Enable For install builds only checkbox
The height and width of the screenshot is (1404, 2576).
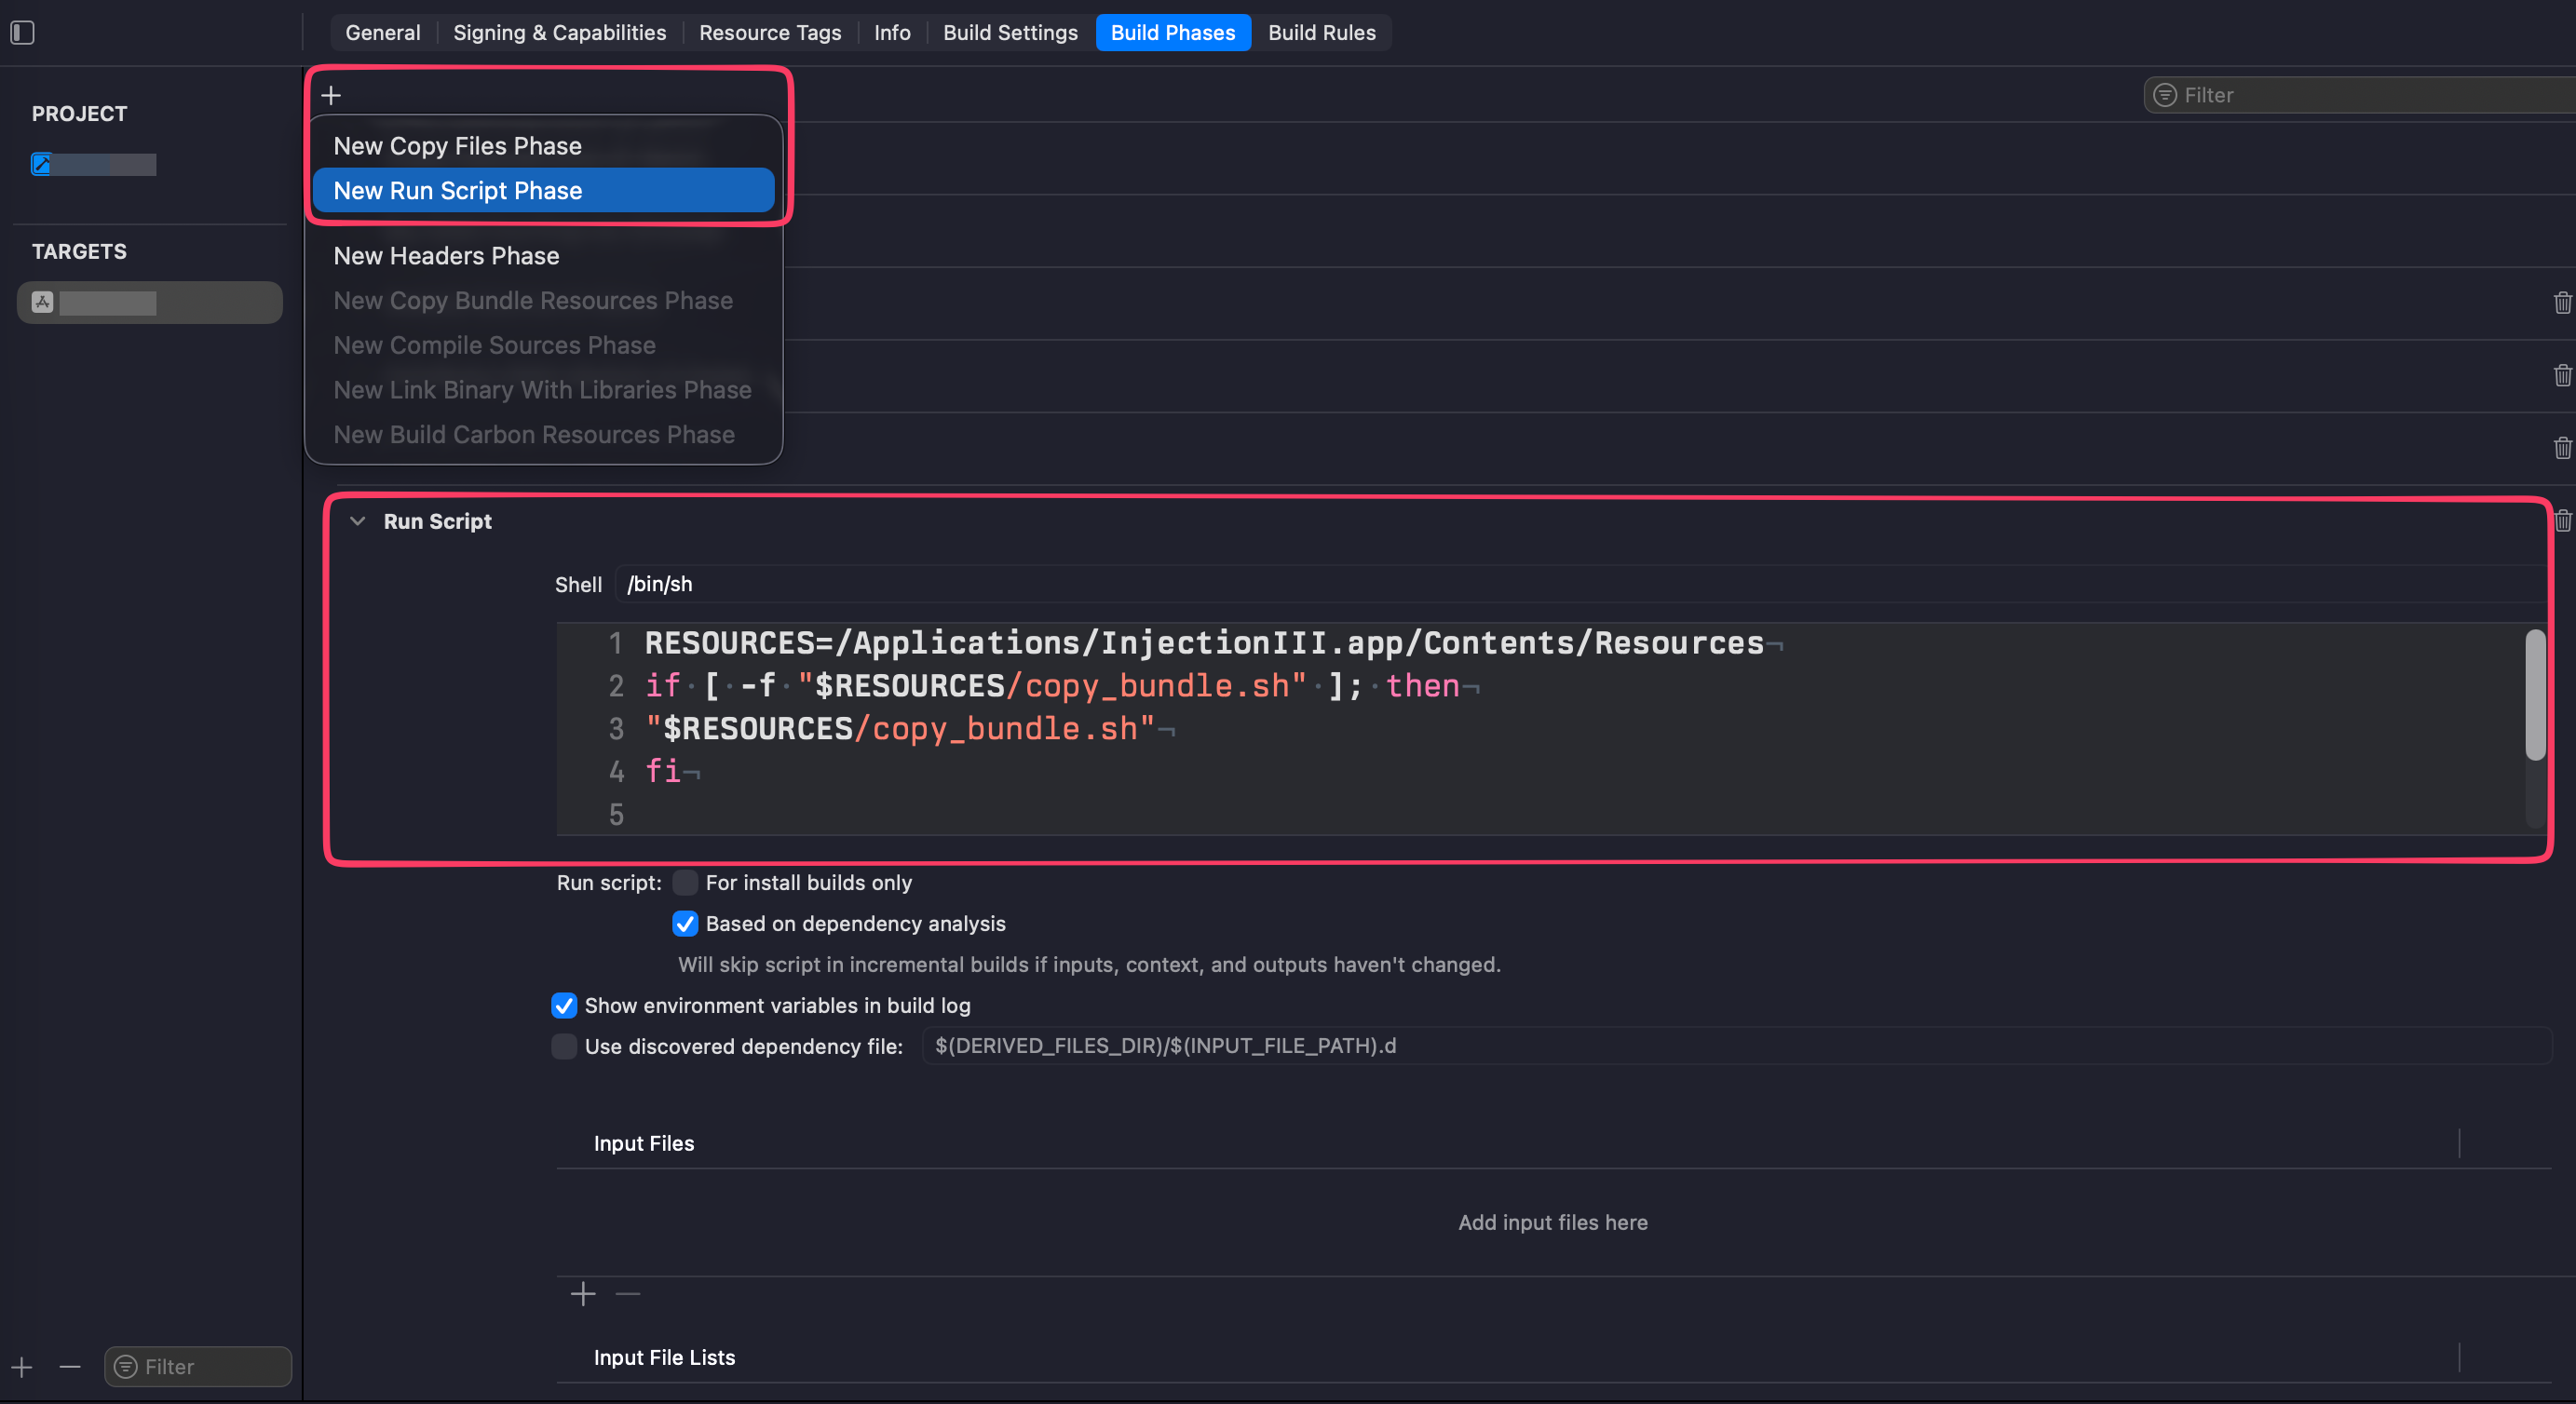685,882
